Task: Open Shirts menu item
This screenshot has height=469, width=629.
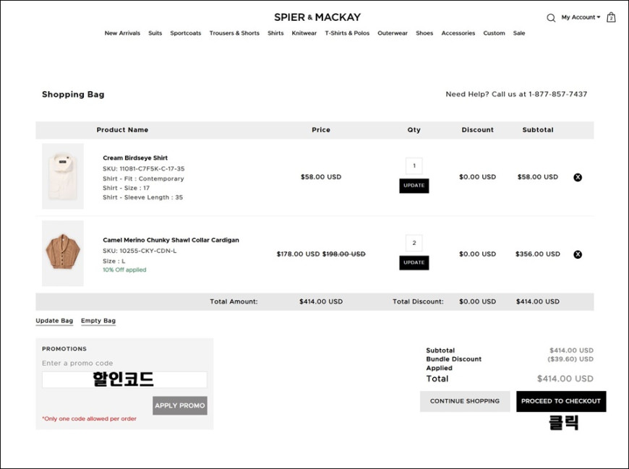Action: (x=275, y=33)
